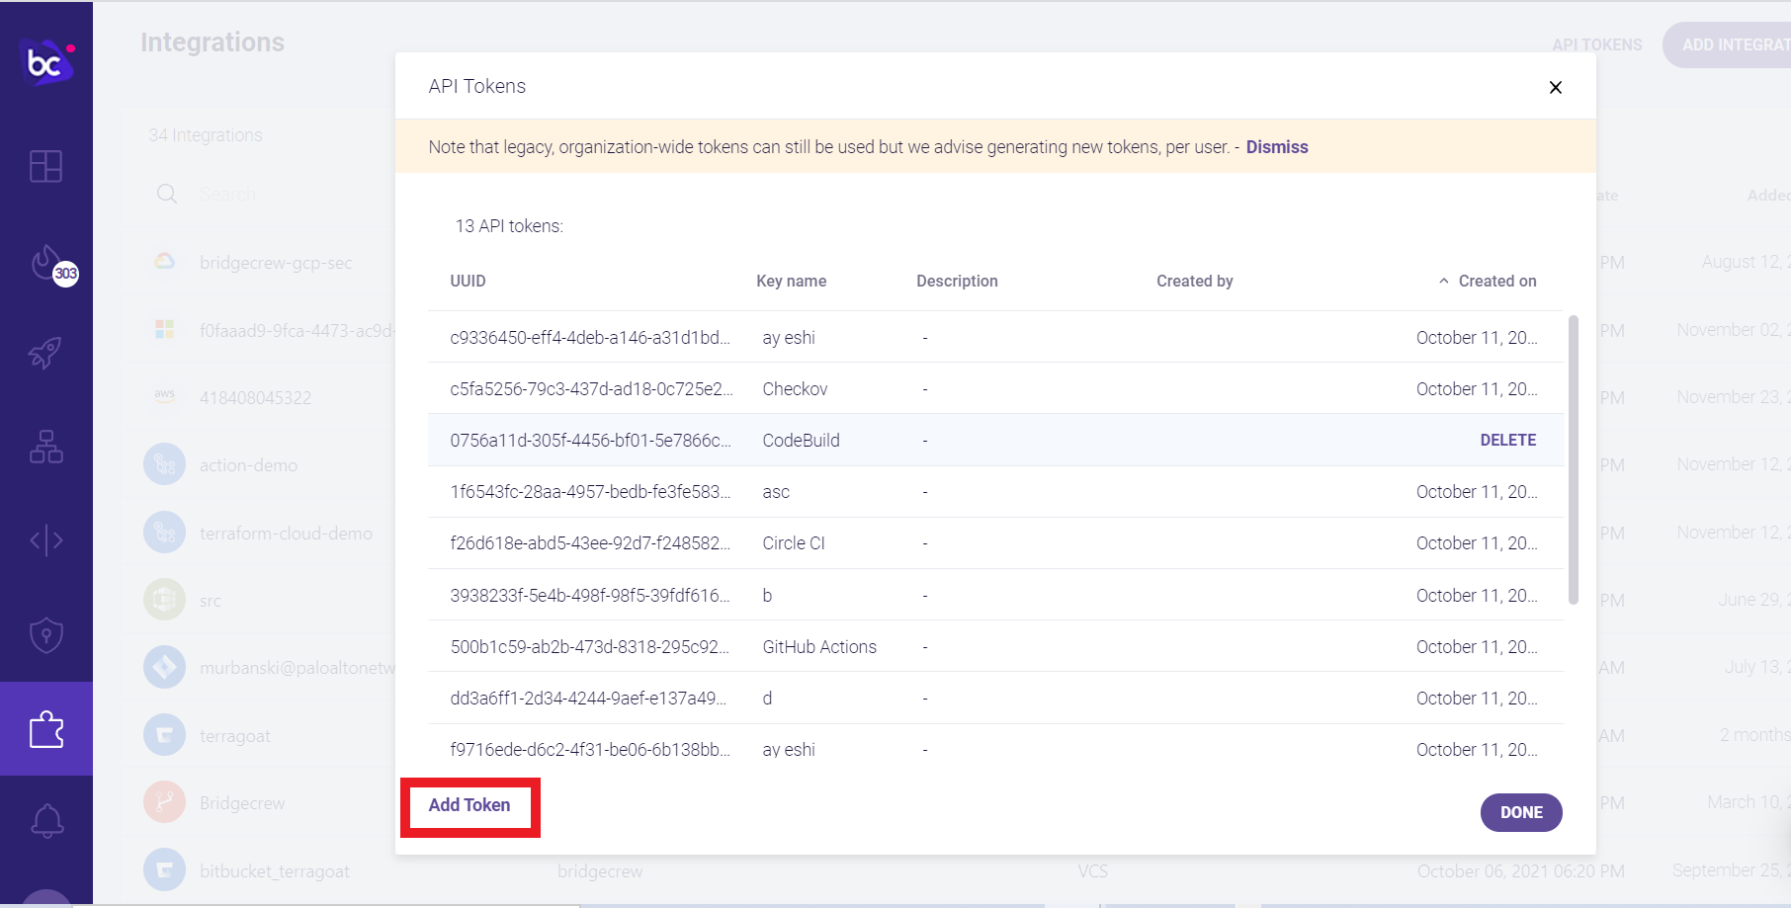1791x908 pixels.
Task: Select the token UUID starting f9716ede
Action: pyautogui.click(x=590, y=750)
